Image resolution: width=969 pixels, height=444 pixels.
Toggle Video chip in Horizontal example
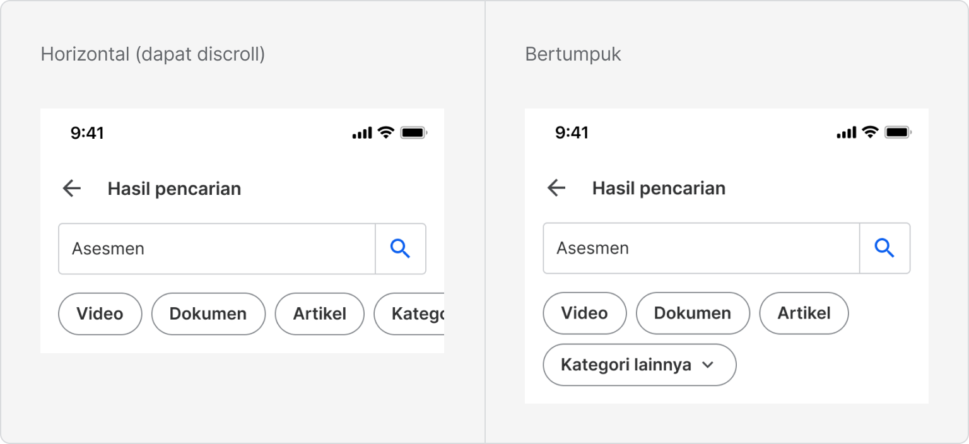point(100,313)
